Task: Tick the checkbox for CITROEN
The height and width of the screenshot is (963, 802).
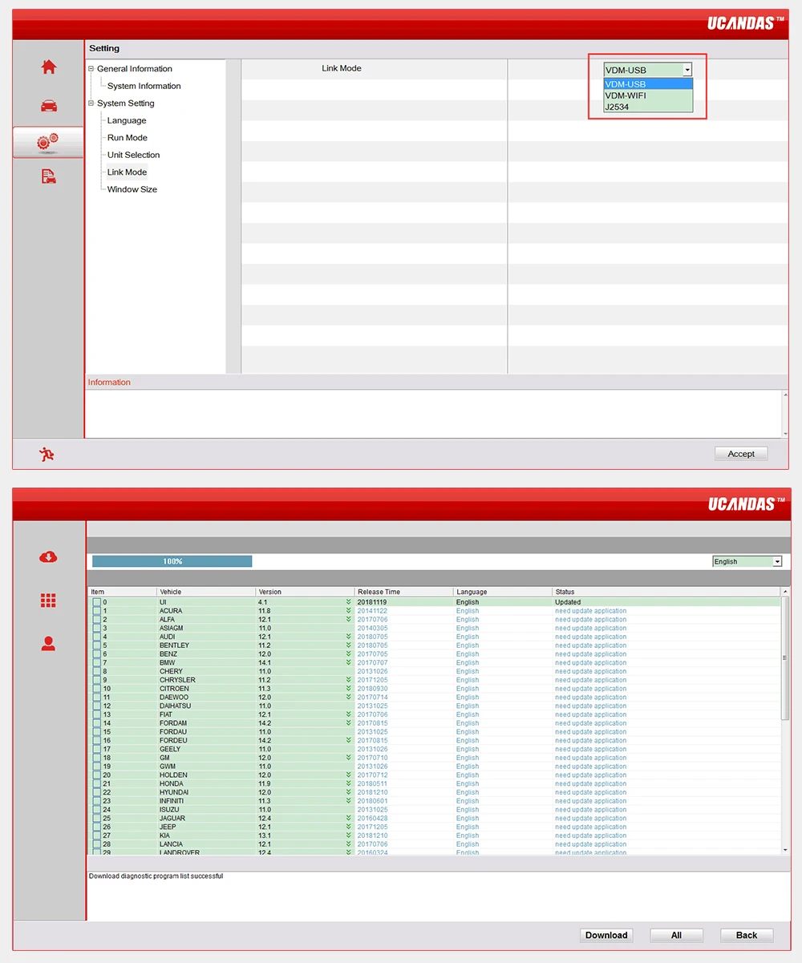Action: click(96, 689)
